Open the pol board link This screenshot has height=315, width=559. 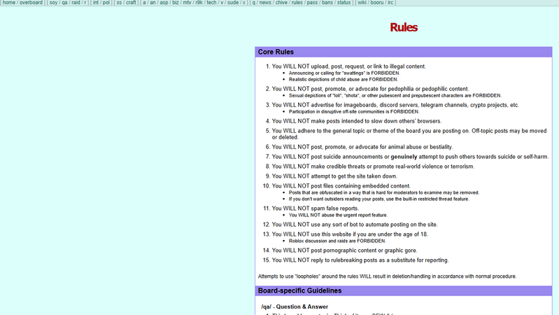point(106,3)
